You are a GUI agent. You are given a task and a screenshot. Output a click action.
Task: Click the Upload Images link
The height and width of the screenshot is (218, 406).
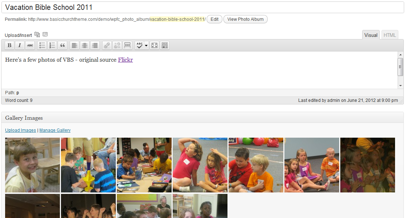pyautogui.click(x=20, y=130)
